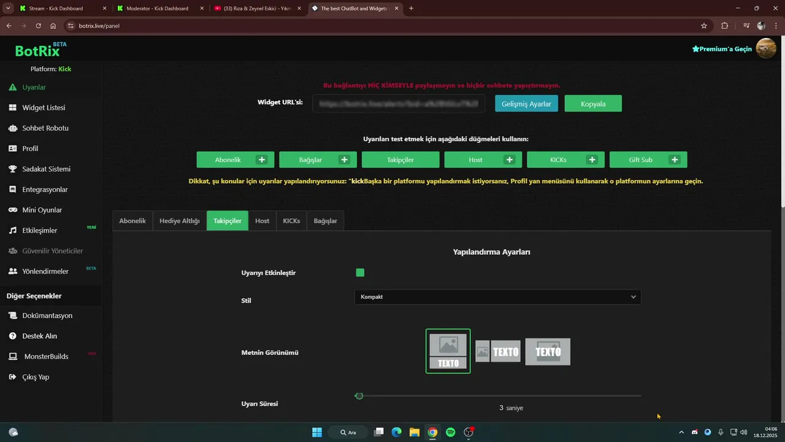Open the user profile avatar at top right

[766, 48]
